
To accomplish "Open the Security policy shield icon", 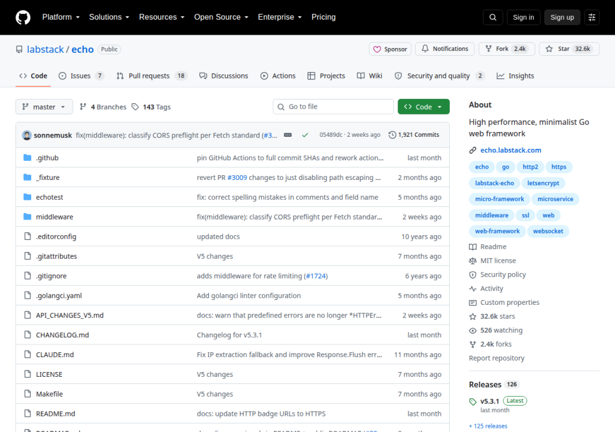I will (473, 275).
